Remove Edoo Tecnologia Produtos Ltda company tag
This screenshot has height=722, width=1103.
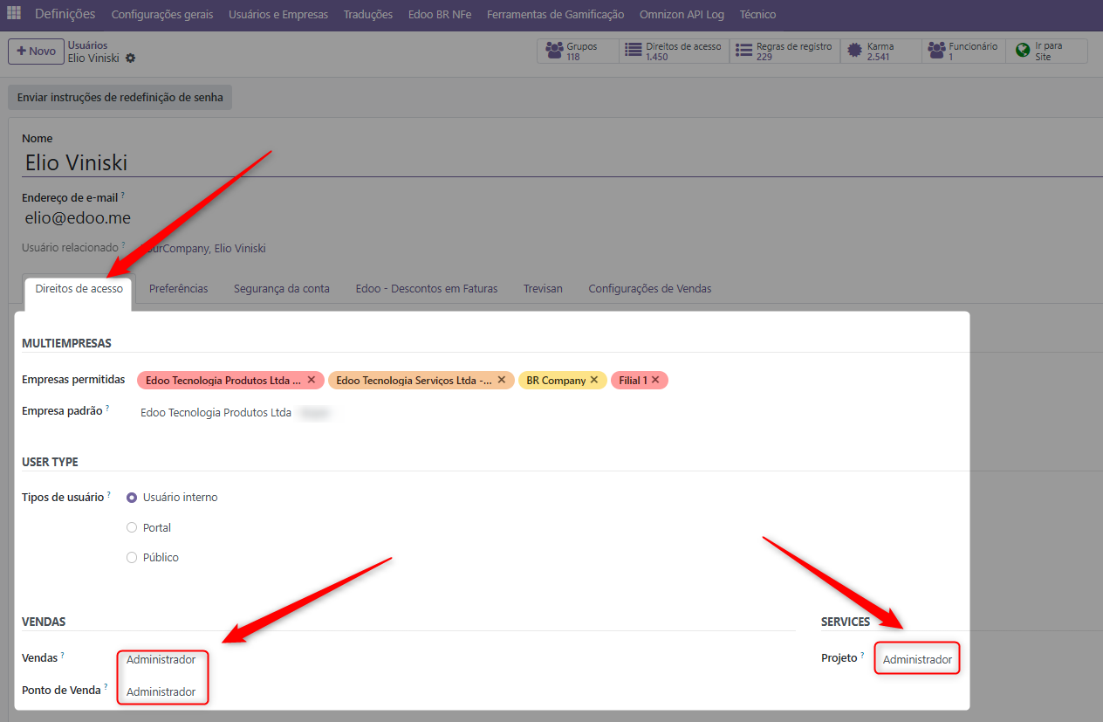pyautogui.click(x=312, y=380)
